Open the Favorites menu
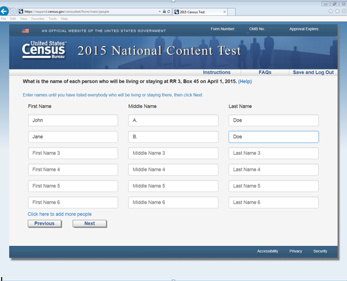 coord(37,18)
